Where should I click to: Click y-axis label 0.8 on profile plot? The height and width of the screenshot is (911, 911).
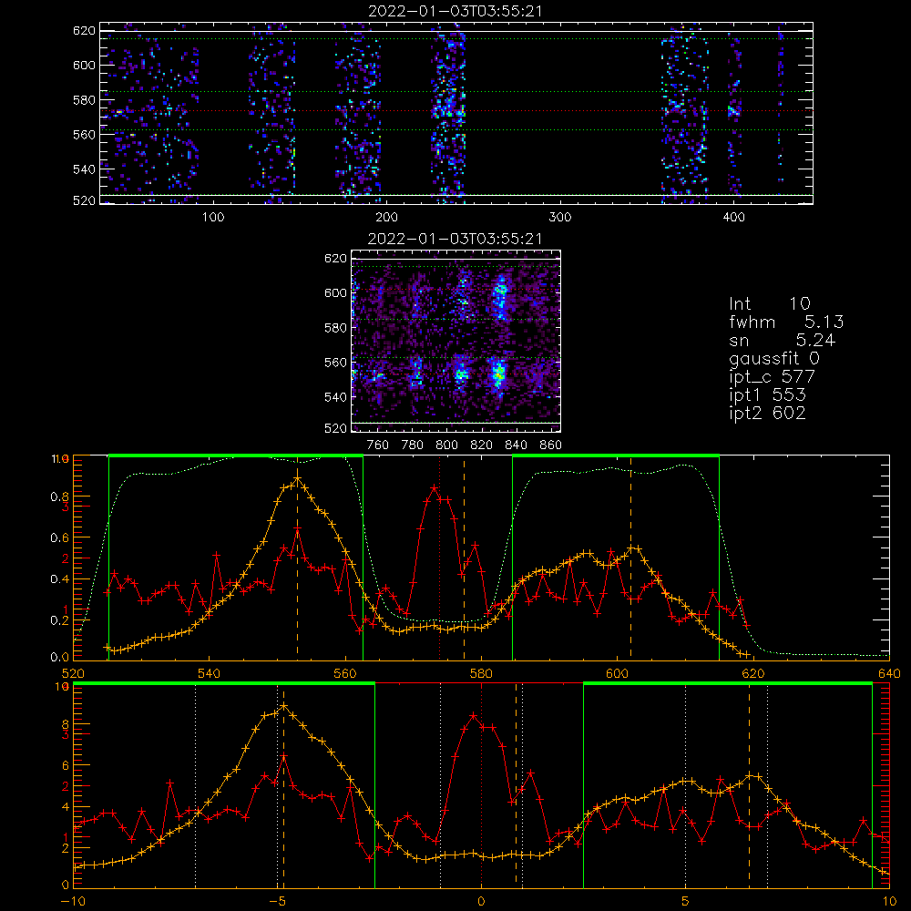point(59,496)
